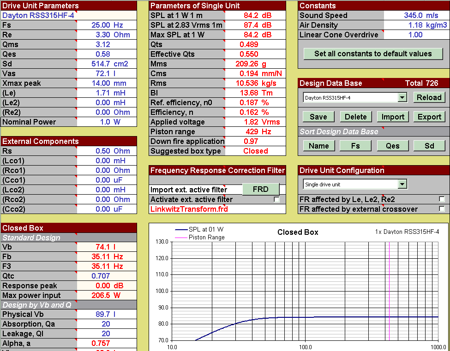Image resolution: width=450 pixels, height=351 pixels.
Task: Open the Single drive unit configuration dropdown
Action: pyautogui.click(x=402, y=184)
